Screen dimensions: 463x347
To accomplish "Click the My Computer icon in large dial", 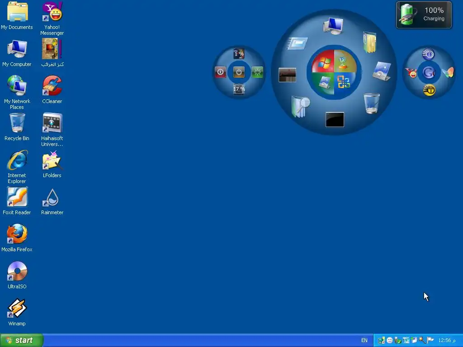I will click(333, 26).
